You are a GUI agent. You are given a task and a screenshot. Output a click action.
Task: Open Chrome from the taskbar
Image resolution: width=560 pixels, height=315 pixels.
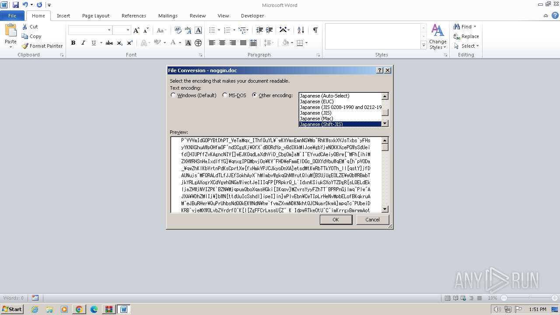click(79, 309)
